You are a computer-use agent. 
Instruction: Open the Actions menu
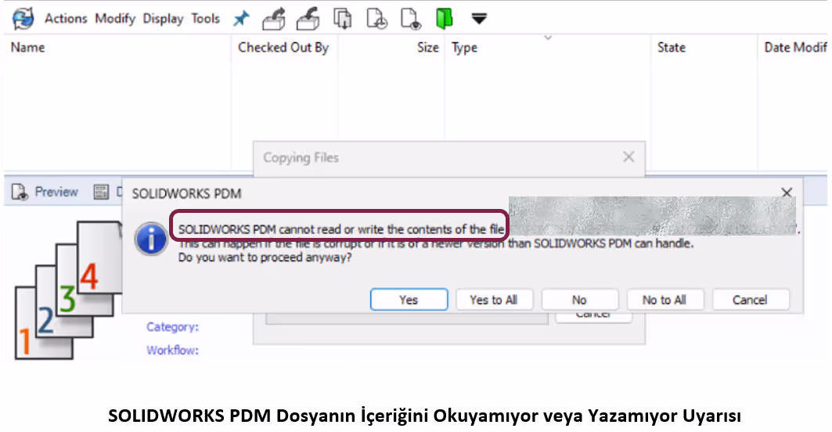pos(66,19)
